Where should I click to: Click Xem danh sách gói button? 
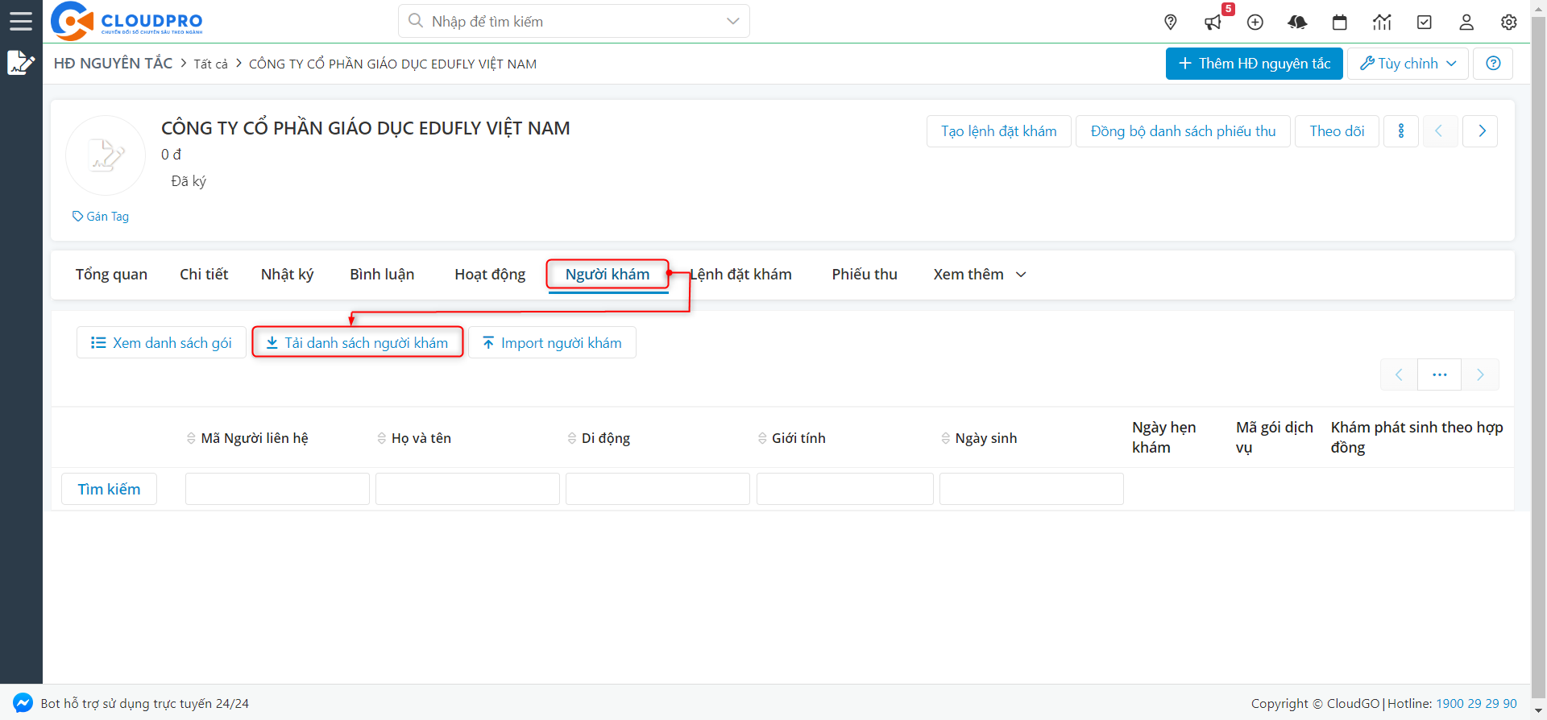point(161,342)
